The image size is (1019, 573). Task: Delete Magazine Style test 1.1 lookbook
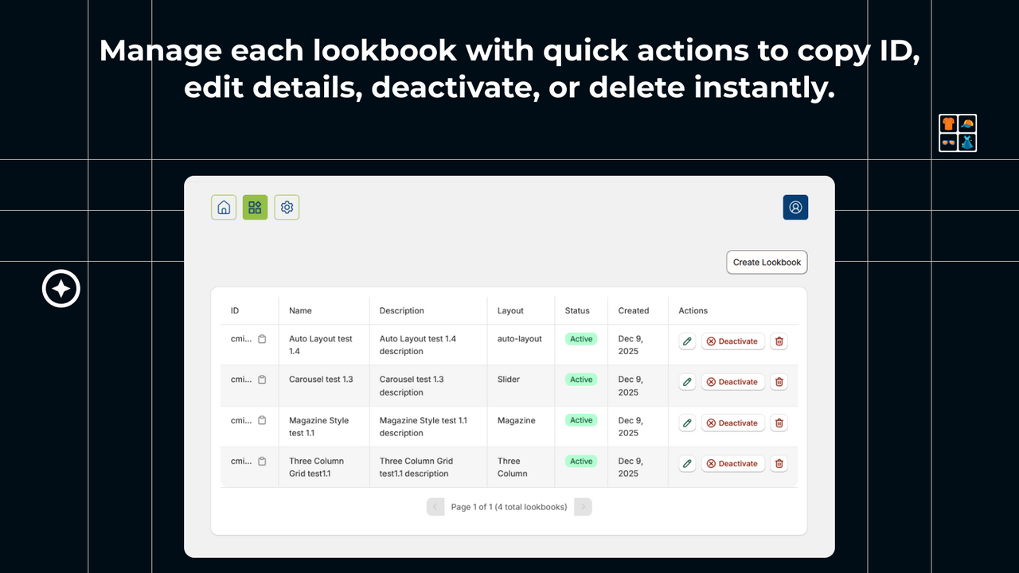(x=779, y=423)
